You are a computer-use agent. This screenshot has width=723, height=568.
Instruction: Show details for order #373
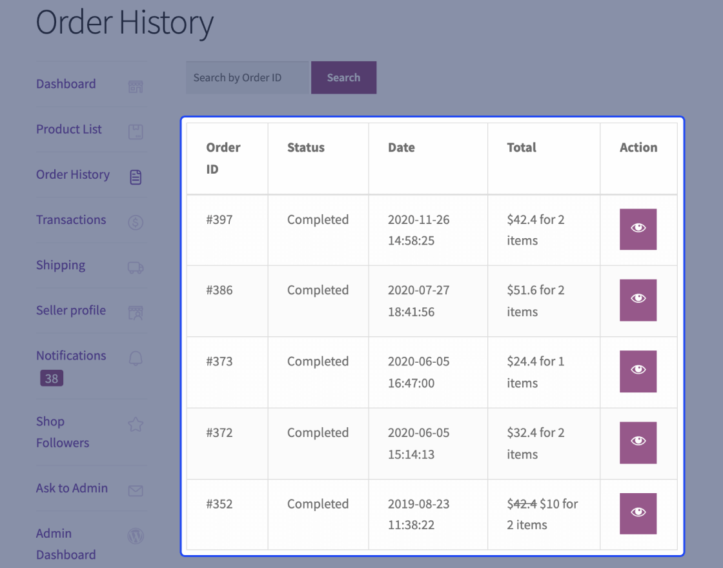pos(638,371)
